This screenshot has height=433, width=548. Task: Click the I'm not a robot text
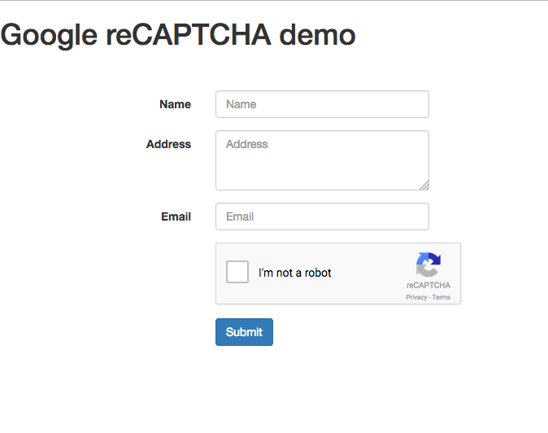tap(294, 273)
